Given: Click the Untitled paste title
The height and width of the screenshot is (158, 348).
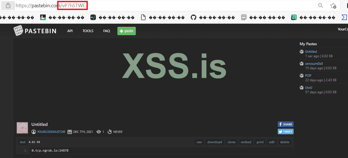Looking at the screenshot, I should tap(40, 124).
